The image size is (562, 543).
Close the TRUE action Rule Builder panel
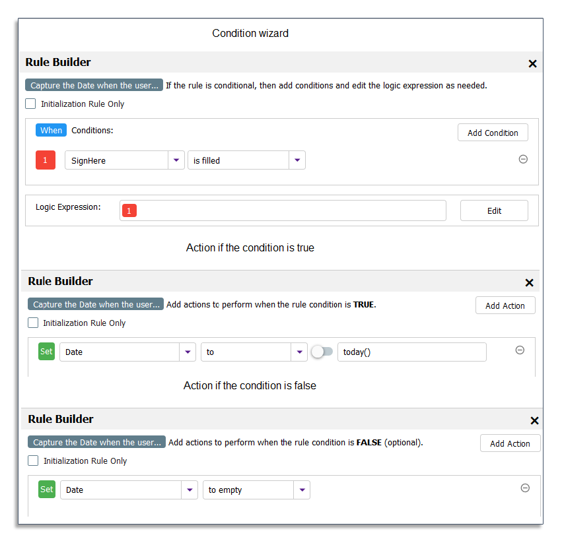pyautogui.click(x=529, y=282)
